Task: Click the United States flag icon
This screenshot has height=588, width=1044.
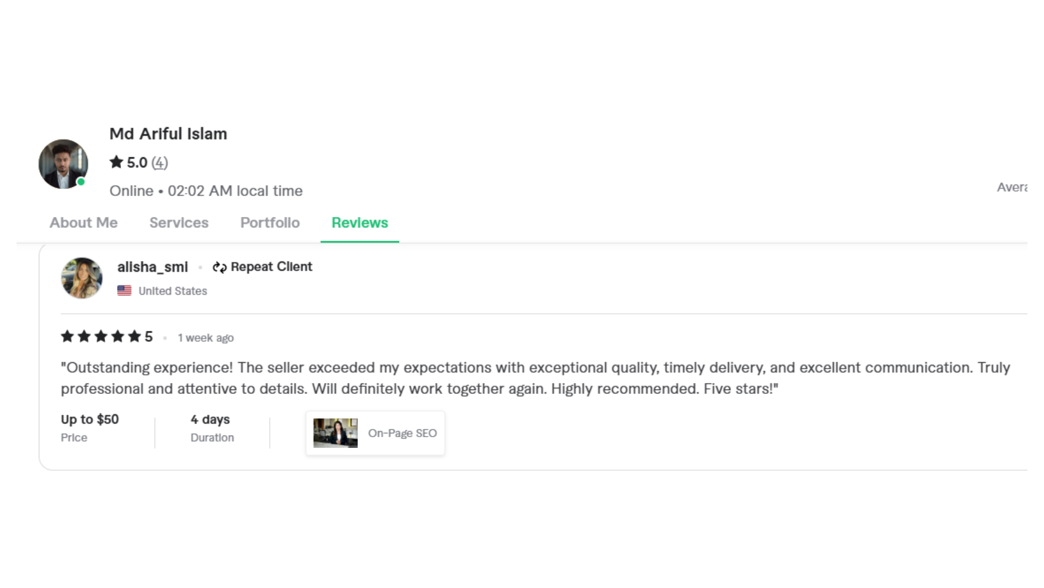Action: click(x=124, y=291)
